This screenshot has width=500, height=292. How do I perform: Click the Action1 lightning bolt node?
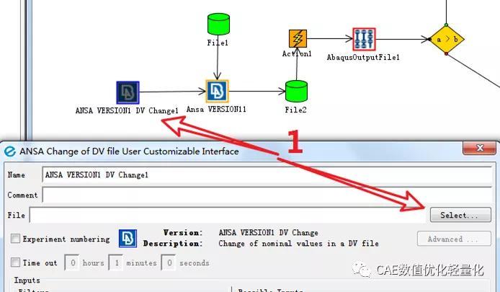tap(298, 39)
